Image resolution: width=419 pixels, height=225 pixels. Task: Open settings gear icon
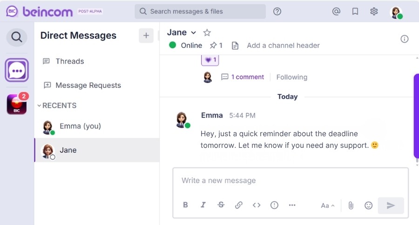tap(374, 12)
